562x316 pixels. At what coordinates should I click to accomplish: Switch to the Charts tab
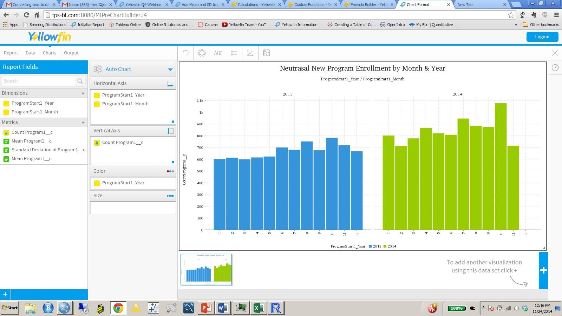50,53
